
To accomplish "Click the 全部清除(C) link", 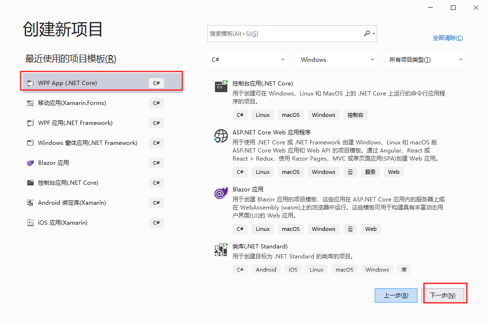I will (x=448, y=38).
